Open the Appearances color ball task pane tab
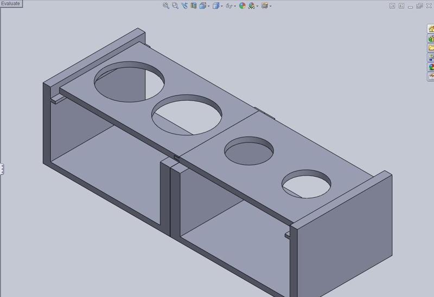This screenshot has height=297, width=434. click(x=431, y=67)
